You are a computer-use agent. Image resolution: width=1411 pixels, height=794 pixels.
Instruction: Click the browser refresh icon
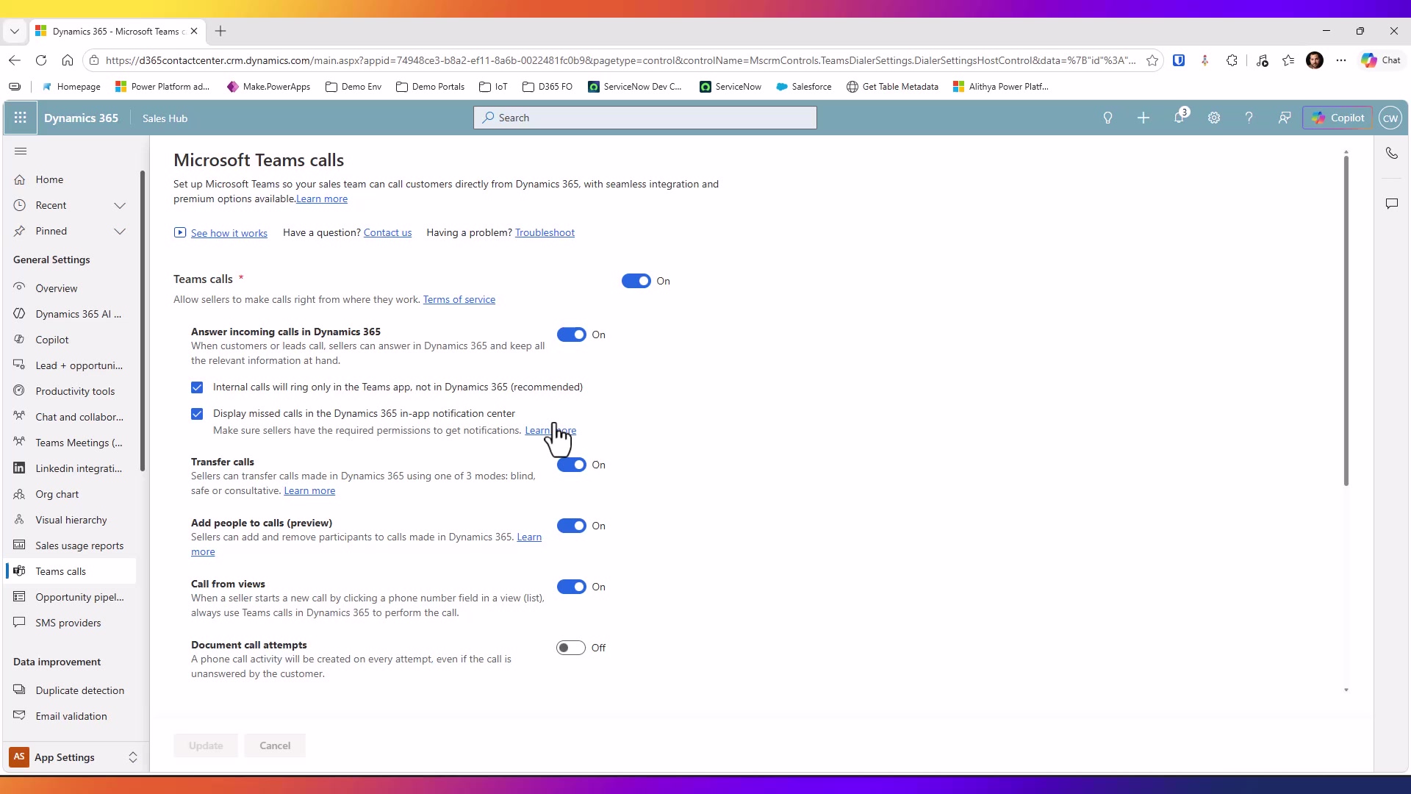(x=41, y=60)
